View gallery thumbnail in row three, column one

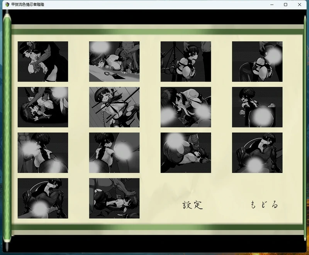click(43, 153)
